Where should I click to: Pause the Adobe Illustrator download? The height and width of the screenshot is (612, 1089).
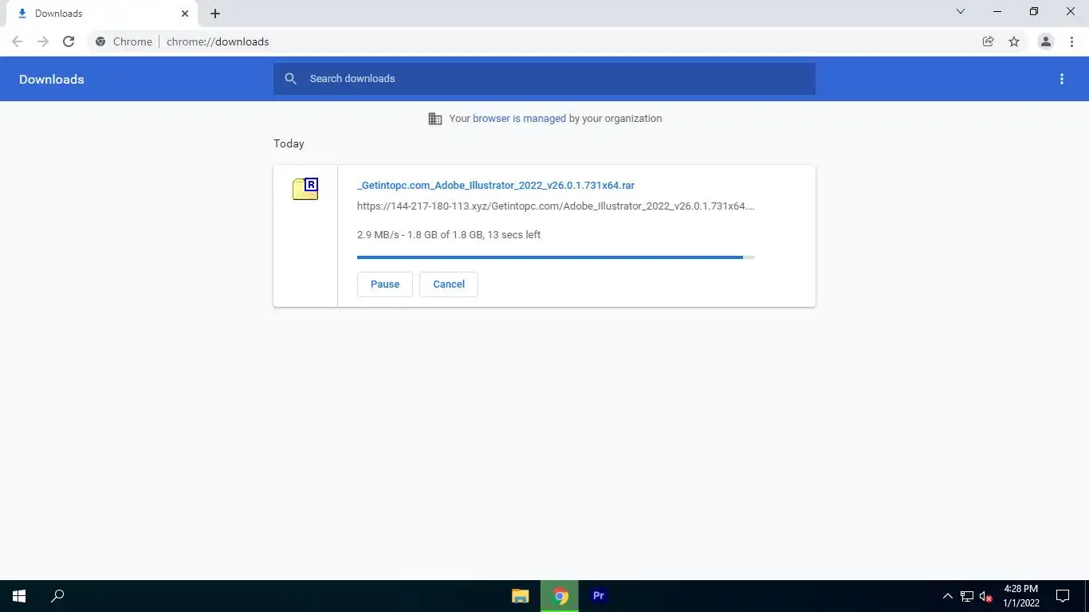point(385,284)
